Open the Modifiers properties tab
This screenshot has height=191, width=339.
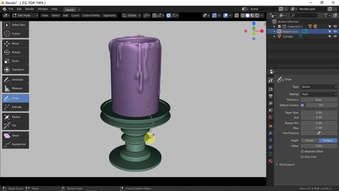271,133
